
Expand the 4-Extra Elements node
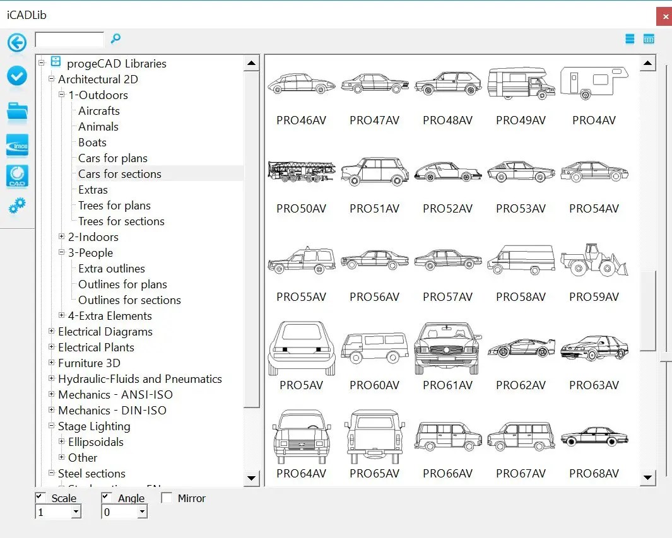pyautogui.click(x=61, y=315)
